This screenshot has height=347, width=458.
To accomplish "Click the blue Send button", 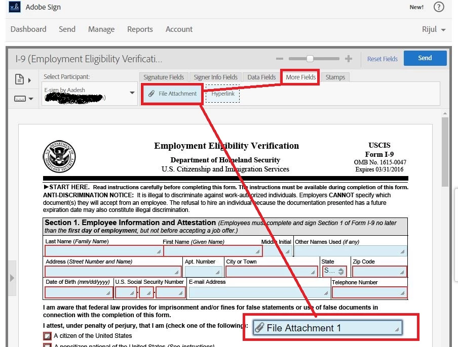I will coord(425,58).
